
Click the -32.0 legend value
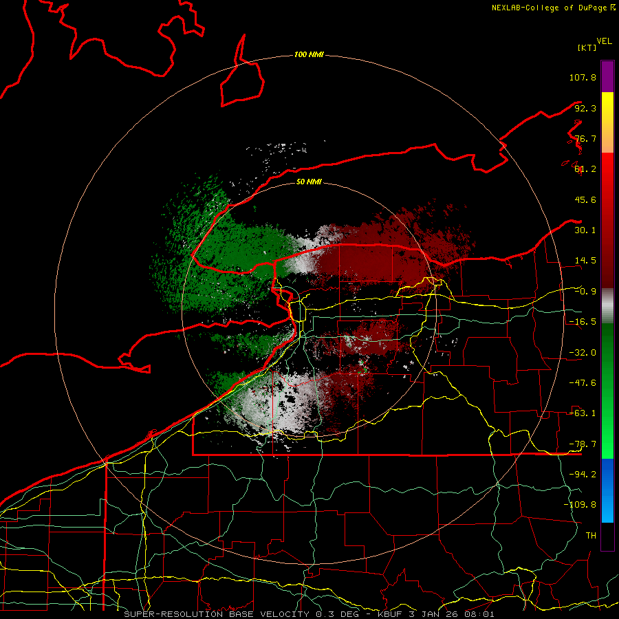pyautogui.click(x=583, y=353)
